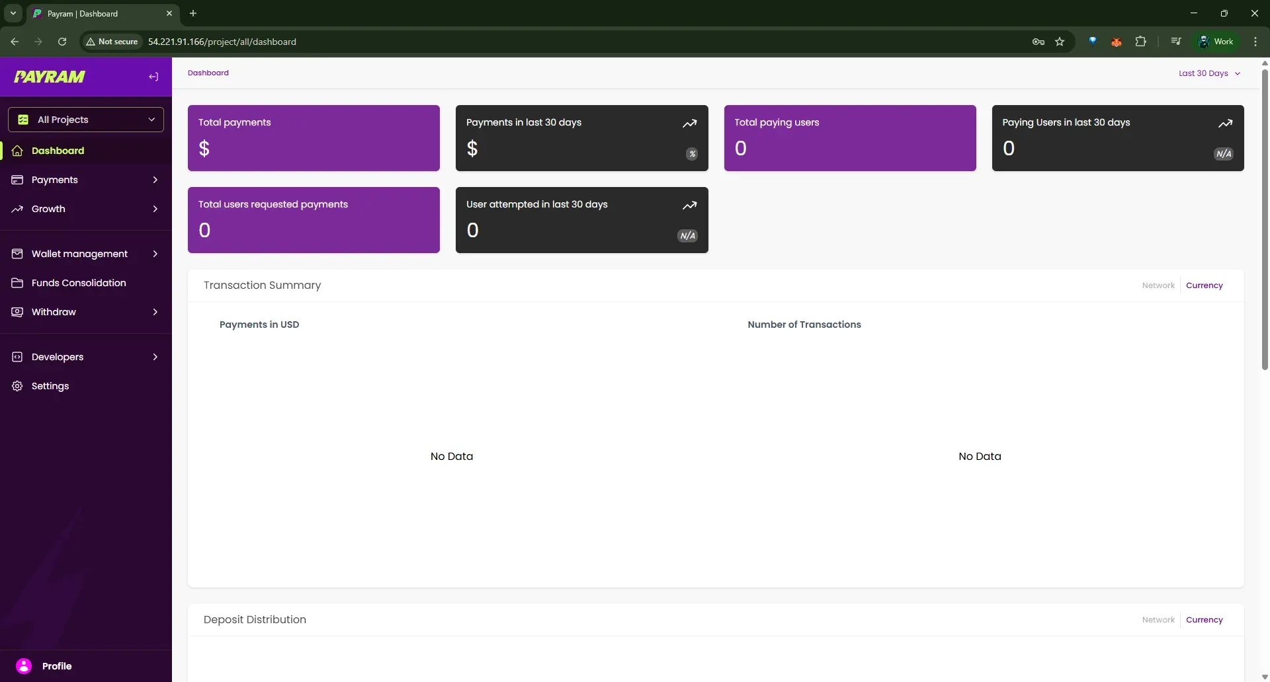Click the Settings gear icon
The image size is (1270, 682).
[17, 386]
